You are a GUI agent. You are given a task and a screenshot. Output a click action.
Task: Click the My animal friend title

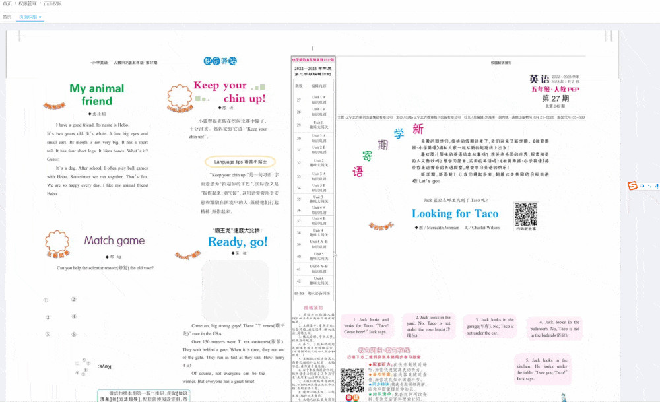pos(97,94)
